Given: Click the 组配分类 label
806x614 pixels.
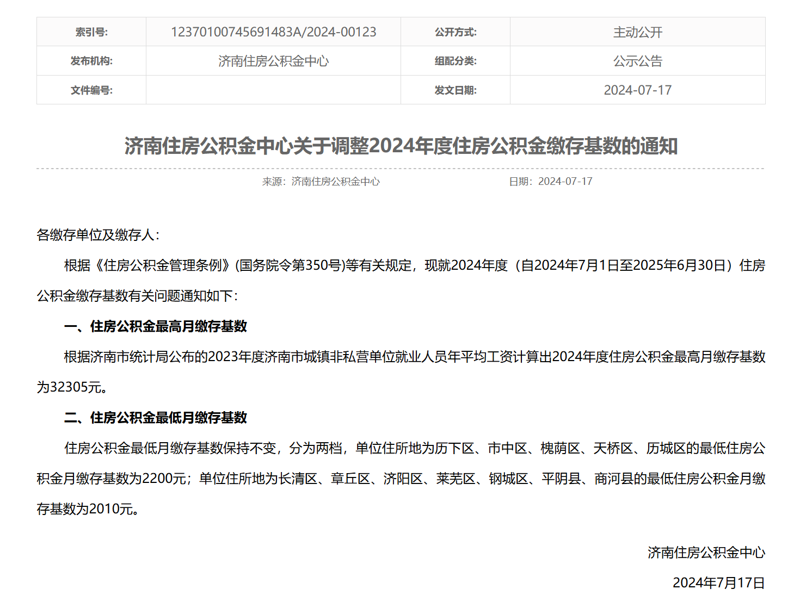Looking at the screenshot, I should click(x=456, y=61).
